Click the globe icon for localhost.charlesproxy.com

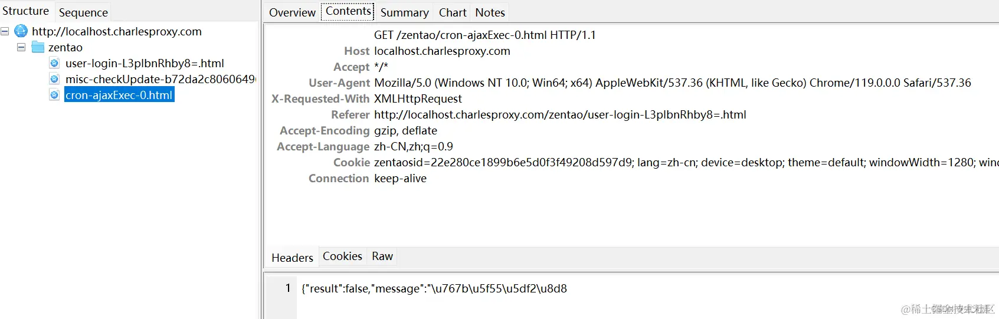click(x=21, y=31)
